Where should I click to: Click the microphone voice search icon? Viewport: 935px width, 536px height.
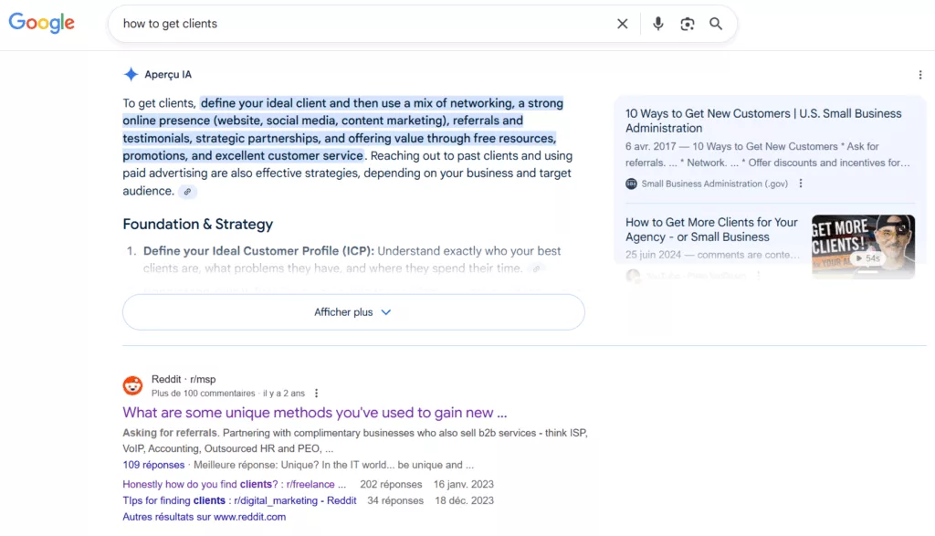point(658,23)
